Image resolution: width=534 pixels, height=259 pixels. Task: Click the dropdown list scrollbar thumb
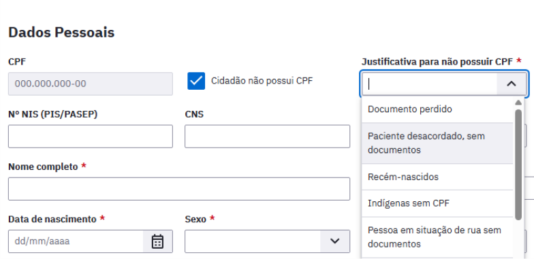518,165
